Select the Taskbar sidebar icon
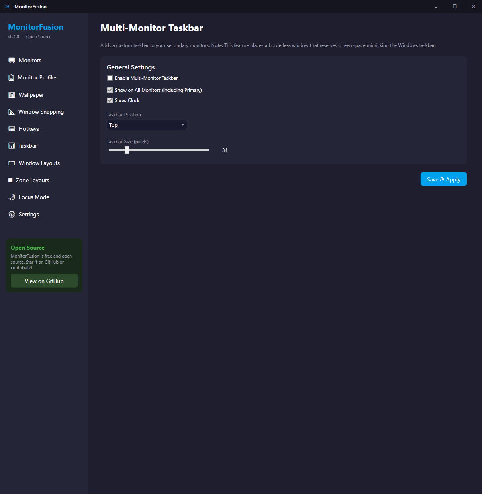482x494 pixels. tap(12, 146)
